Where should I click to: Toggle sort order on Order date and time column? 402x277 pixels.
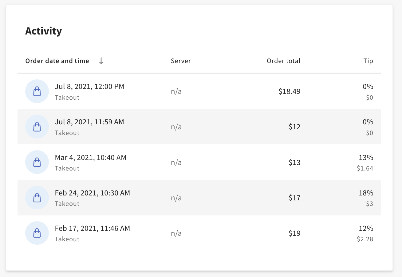pyautogui.click(x=57, y=61)
